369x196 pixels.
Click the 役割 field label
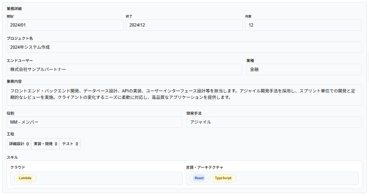click(x=10, y=114)
